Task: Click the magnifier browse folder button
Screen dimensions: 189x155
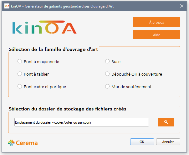Action: (x=166, y=122)
